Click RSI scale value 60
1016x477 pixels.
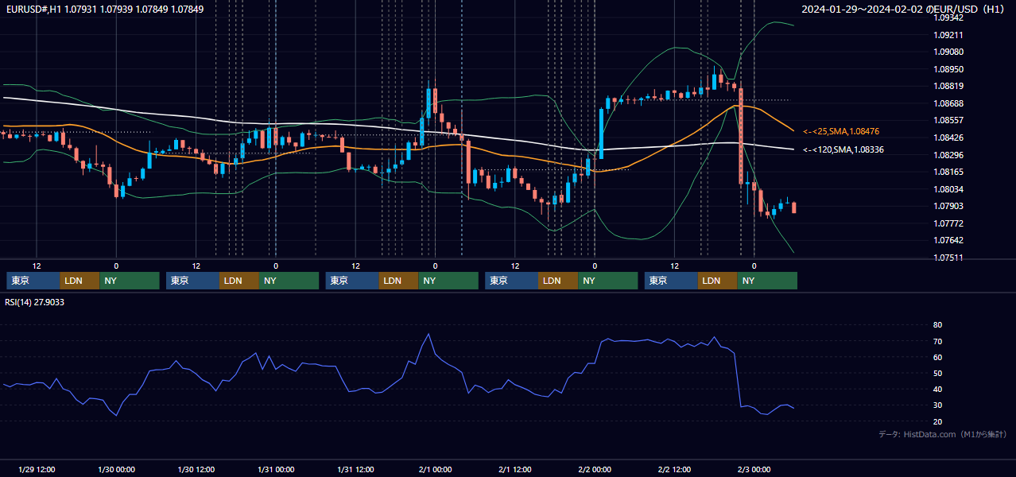[x=937, y=357]
